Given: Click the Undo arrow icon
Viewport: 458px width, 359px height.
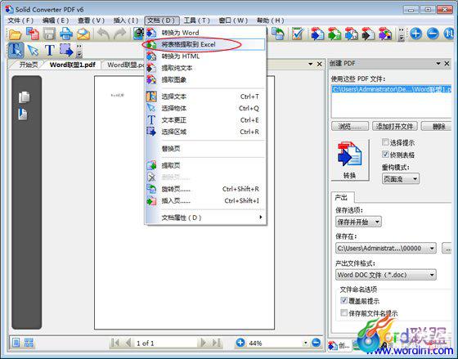Looking at the screenshot, I should 103,34.
